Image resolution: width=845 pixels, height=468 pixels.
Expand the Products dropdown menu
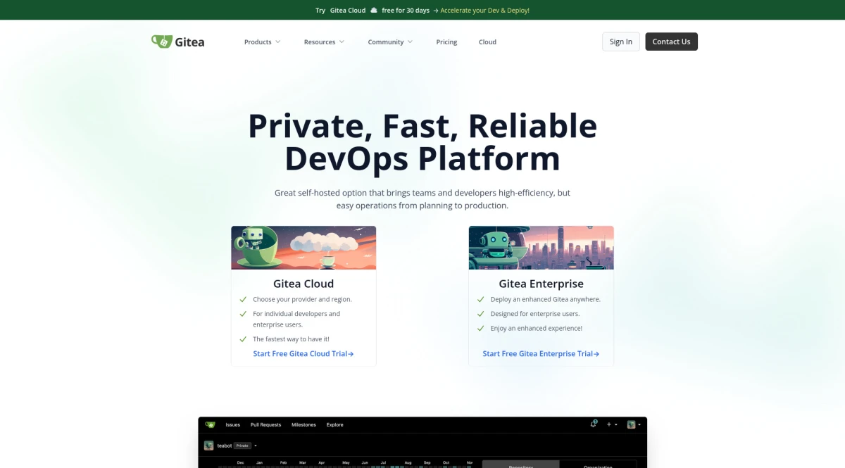coord(262,42)
